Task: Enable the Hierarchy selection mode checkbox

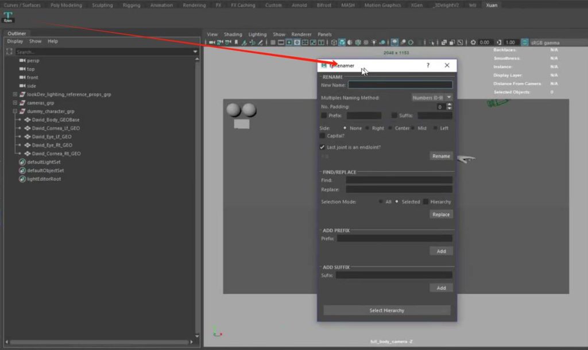Action: pyautogui.click(x=426, y=202)
